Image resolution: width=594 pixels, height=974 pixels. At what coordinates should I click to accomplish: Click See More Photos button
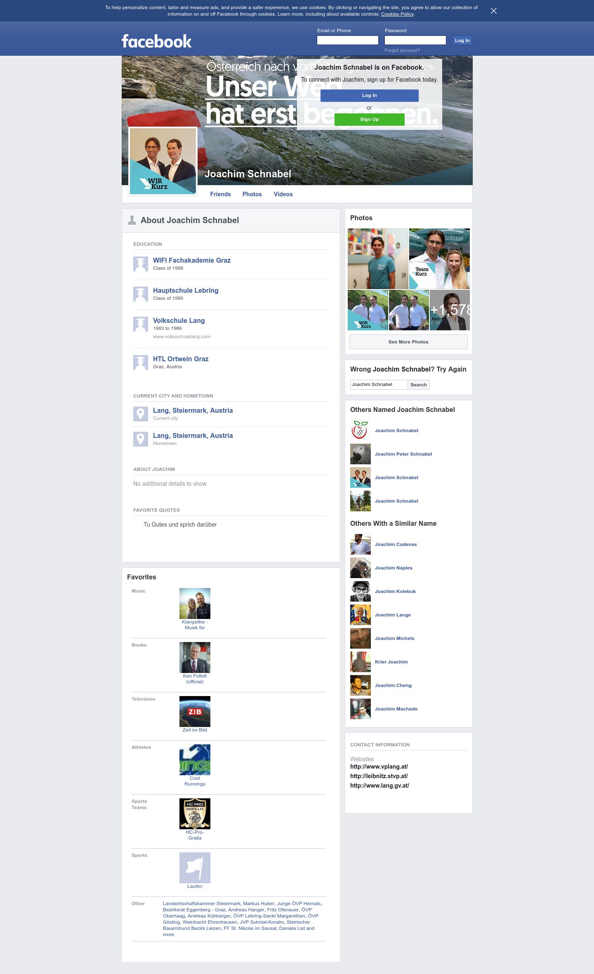pos(408,342)
